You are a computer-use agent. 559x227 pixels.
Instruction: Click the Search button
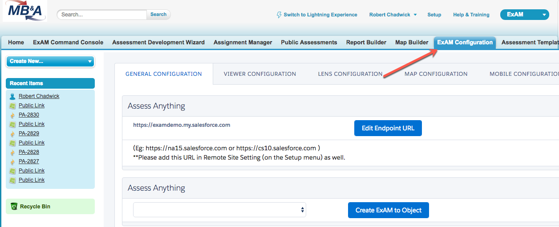158,15
